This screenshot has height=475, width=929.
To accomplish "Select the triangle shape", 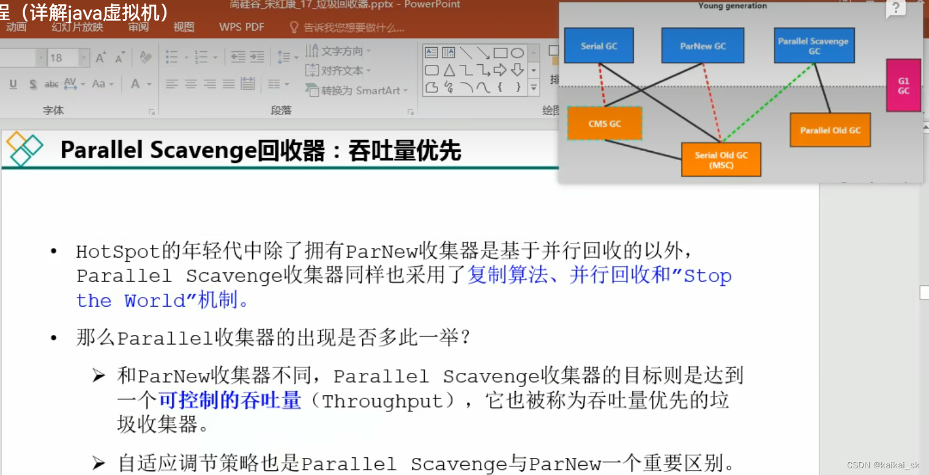I will [x=449, y=70].
